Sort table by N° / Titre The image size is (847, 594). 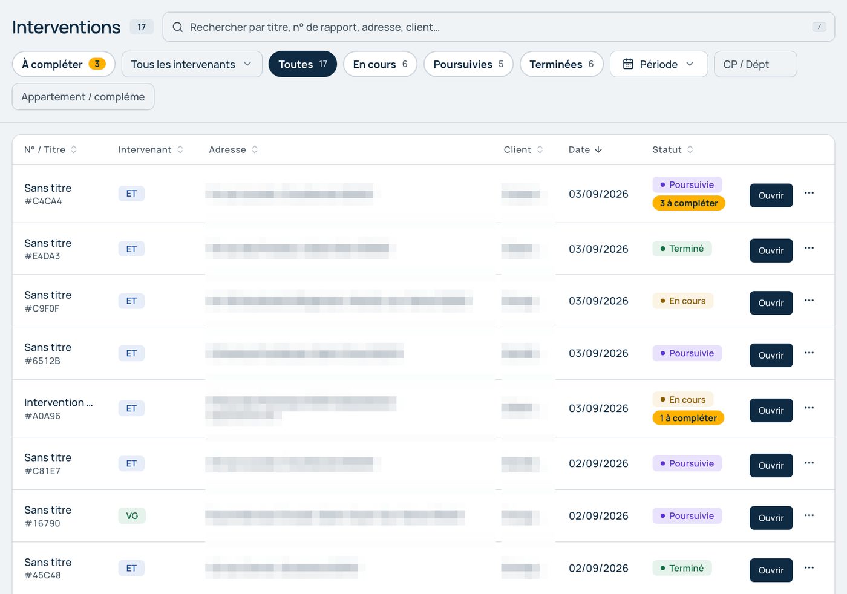click(x=51, y=149)
